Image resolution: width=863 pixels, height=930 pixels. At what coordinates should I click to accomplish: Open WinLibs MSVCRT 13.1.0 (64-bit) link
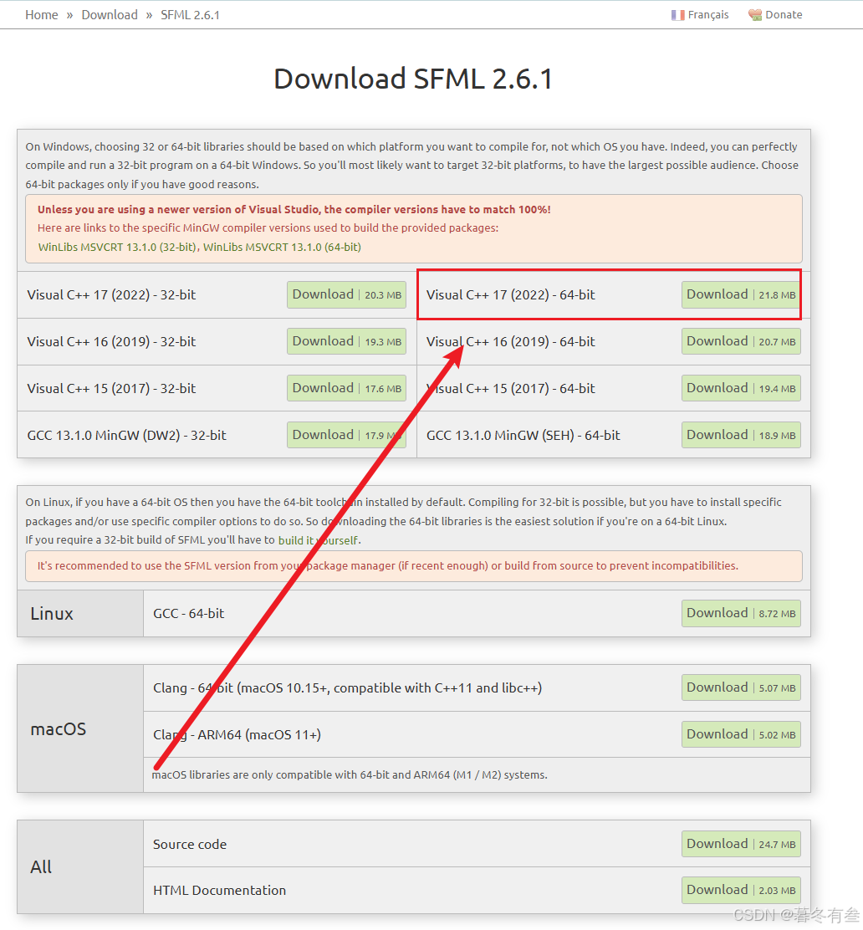(x=282, y=247)
